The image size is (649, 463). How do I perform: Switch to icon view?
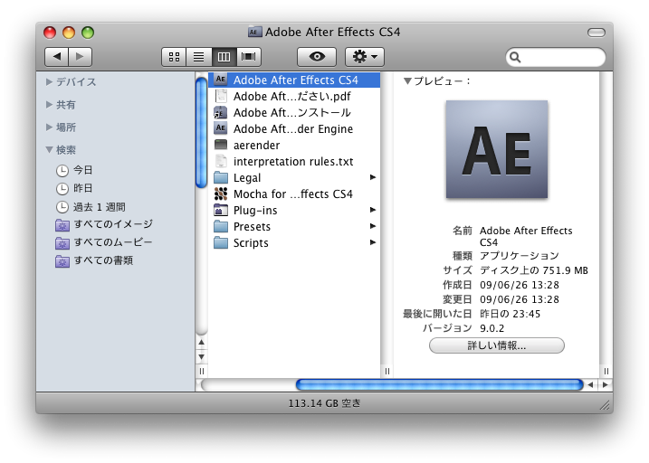pos(175,57)
